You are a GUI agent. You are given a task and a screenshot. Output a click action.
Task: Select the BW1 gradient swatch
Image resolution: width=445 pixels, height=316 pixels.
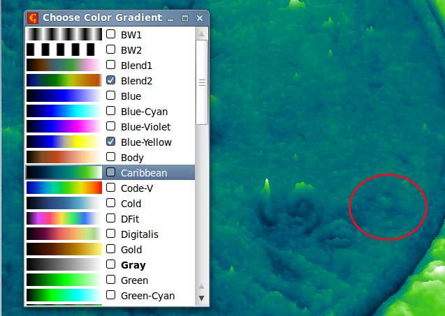click(64, 34)
